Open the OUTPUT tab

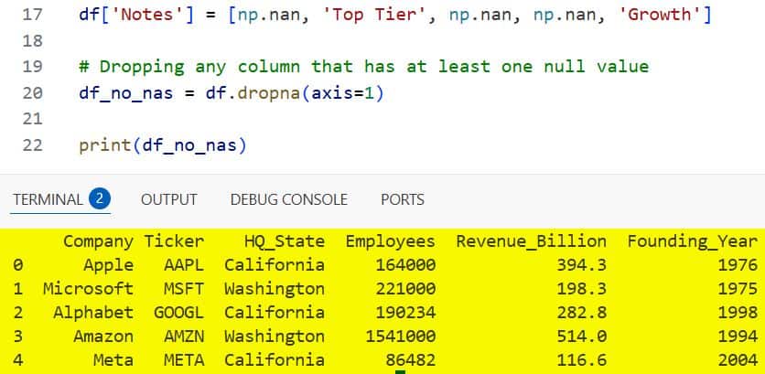[168, 199]
